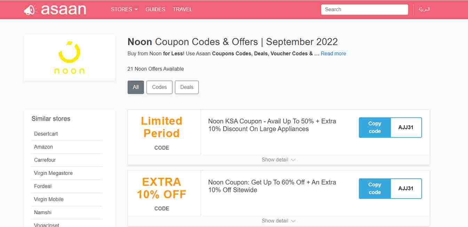Switch the site language to Arabic
This screenshot has height=227, width=468.
424,9
